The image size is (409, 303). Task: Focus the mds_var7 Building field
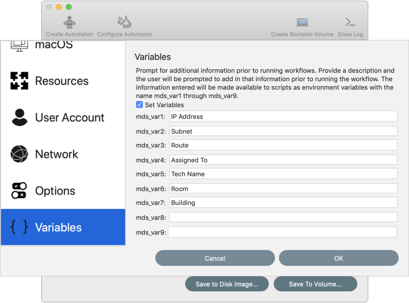(x=283, y=203)
